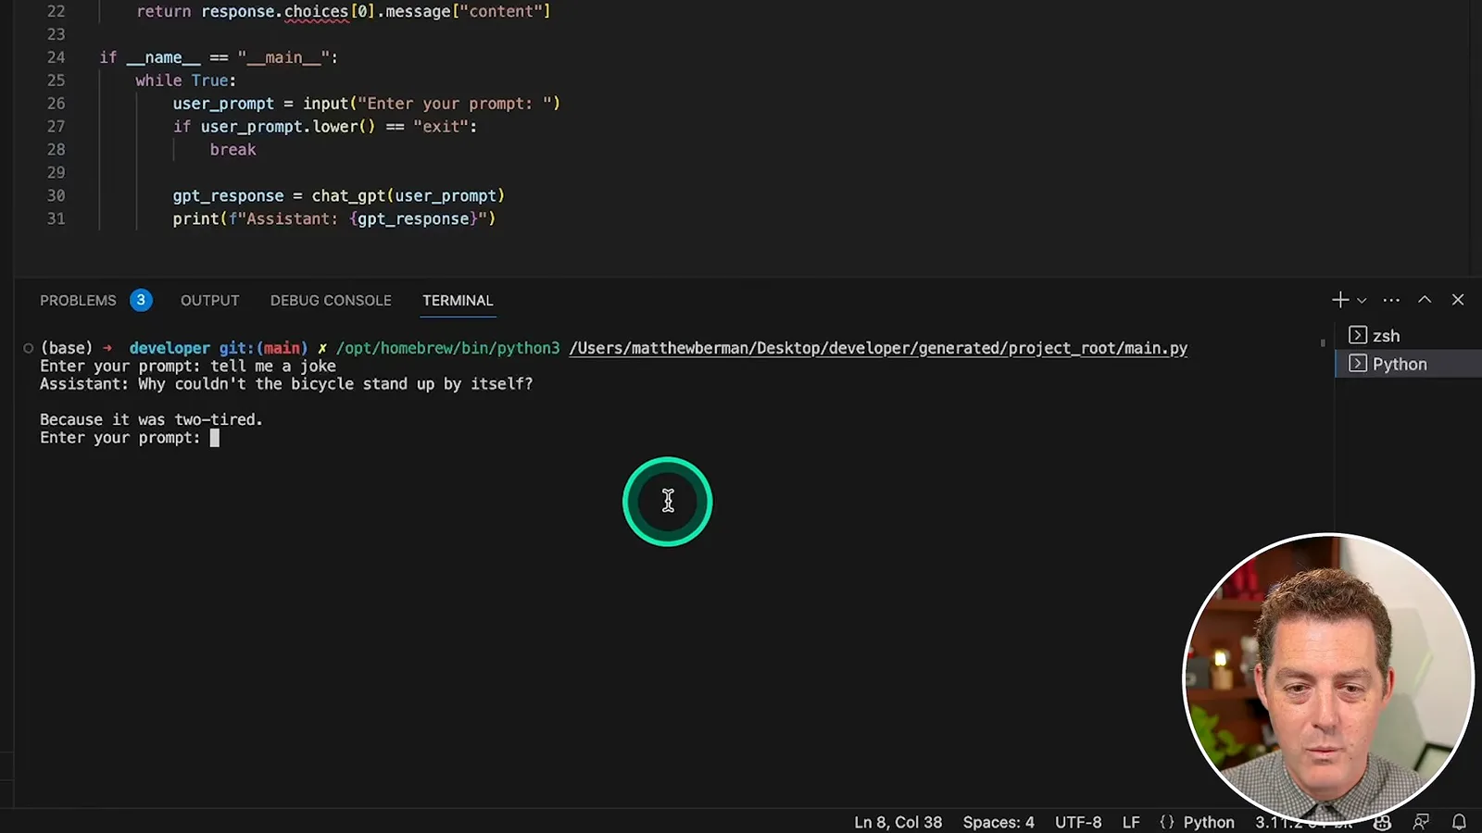Open the DEBUG CONSOLE tab
The image size is (1482, 833).
331,301
